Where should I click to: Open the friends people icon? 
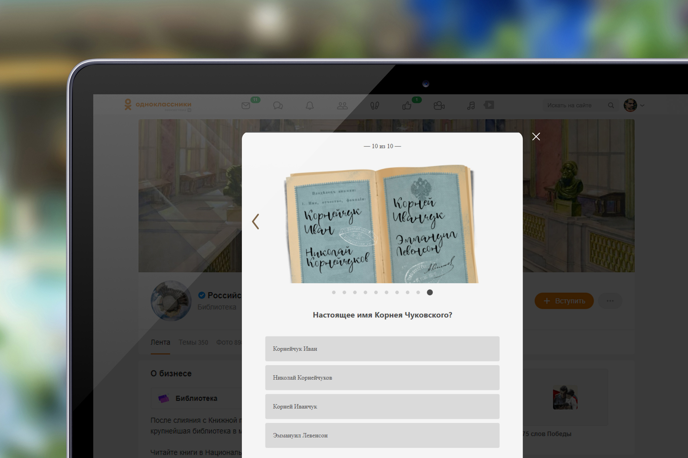tap(342, 106)
